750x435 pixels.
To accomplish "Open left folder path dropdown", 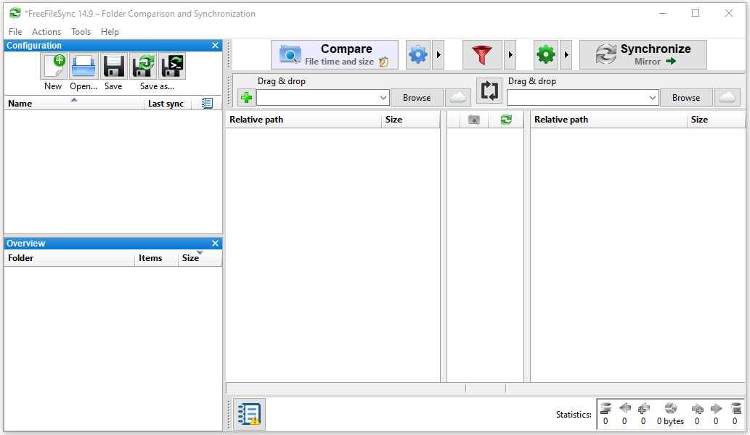I will [383, 98].
